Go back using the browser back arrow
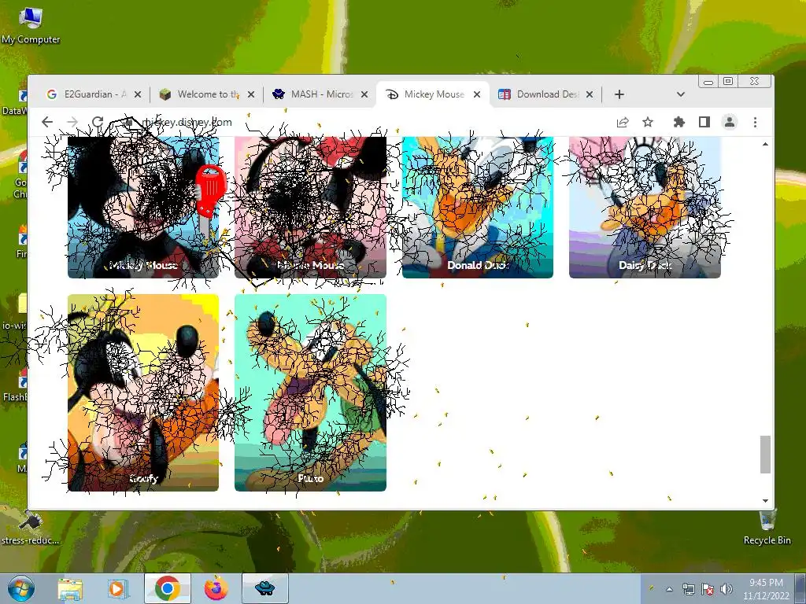This screenshot has width=806, height=604. (46, 122)
